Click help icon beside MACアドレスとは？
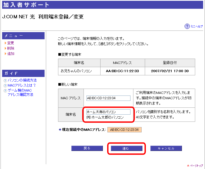 (5, 85)
